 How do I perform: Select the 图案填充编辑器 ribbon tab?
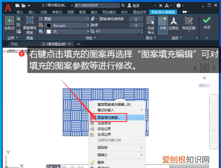163,12
